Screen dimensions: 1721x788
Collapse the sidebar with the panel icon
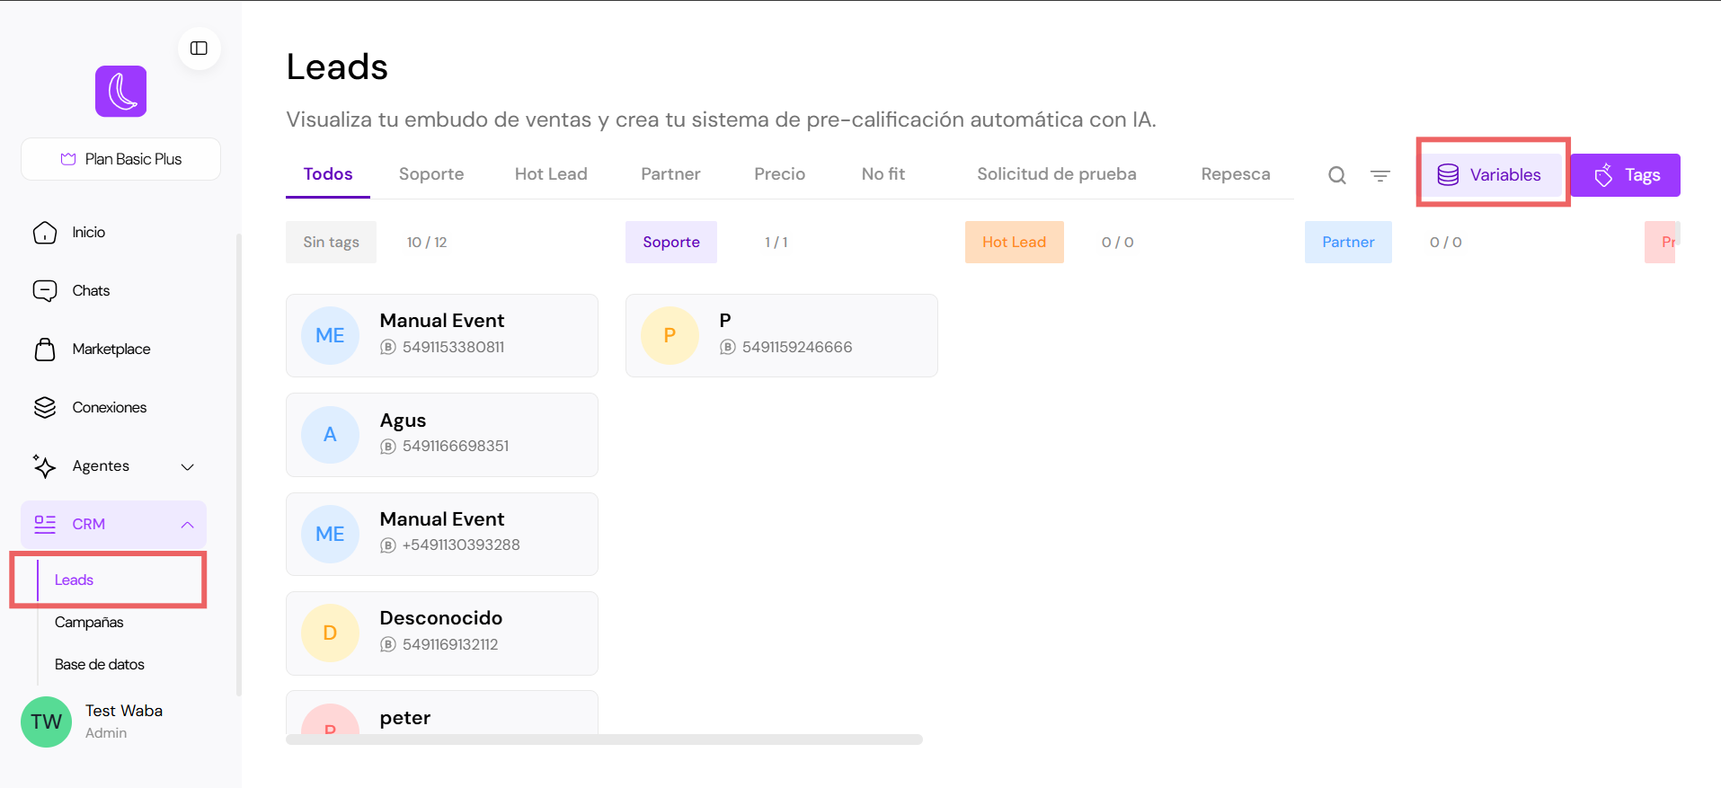[x=199, y=49]
